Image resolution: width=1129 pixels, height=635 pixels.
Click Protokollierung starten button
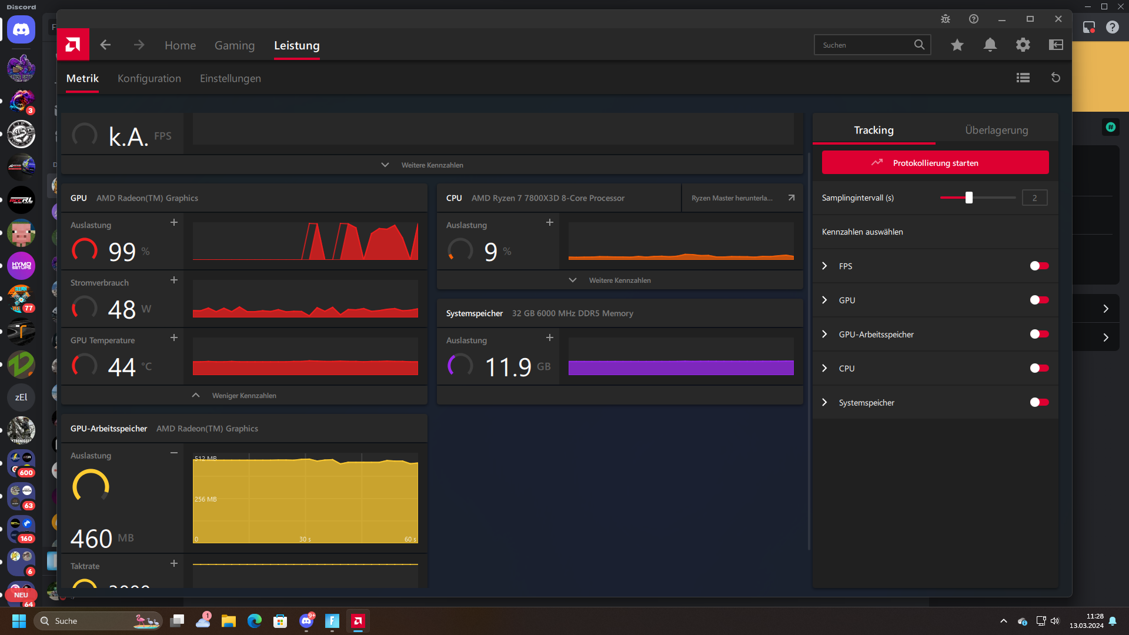[935, 163]
